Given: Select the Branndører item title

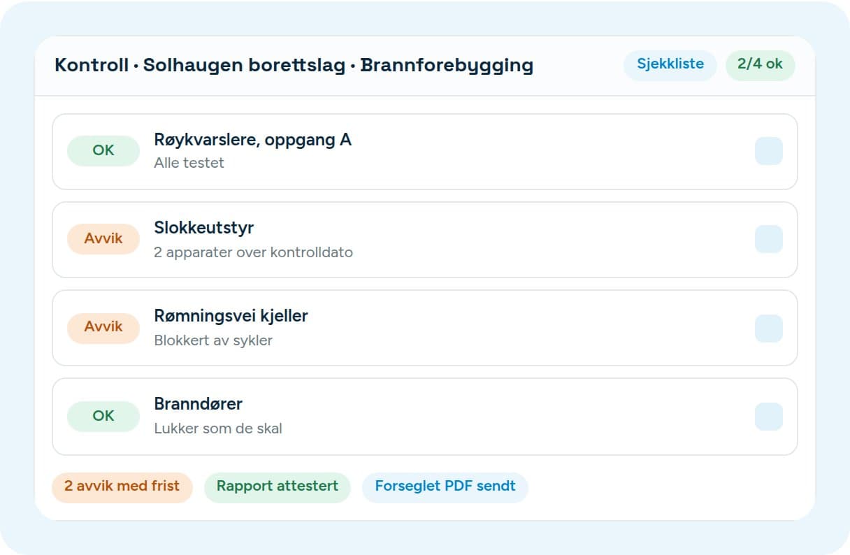Looking at the screenshot, I should (198, 404).
